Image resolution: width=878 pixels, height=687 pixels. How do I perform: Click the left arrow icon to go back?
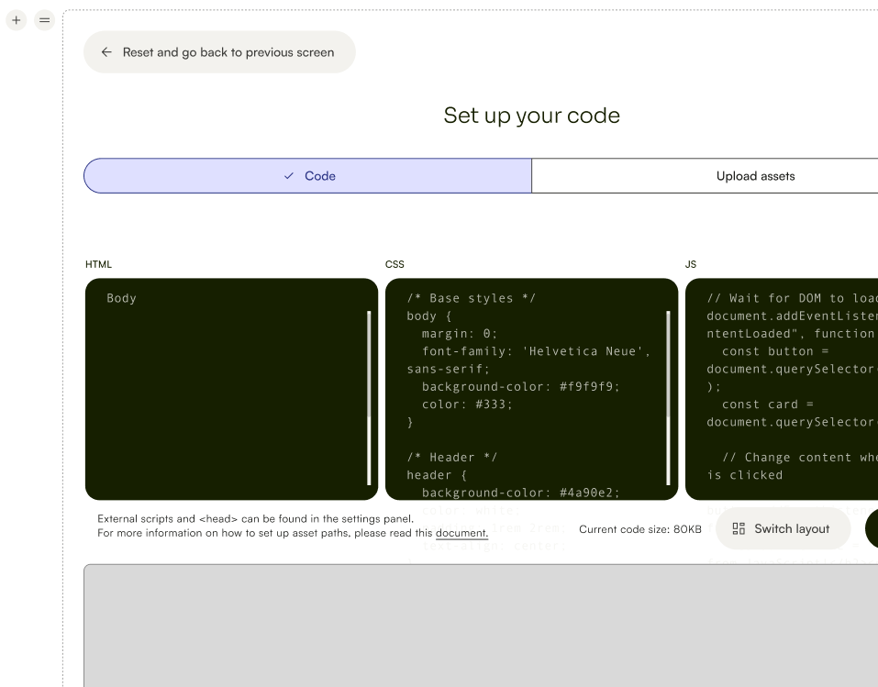pos(106,52)
